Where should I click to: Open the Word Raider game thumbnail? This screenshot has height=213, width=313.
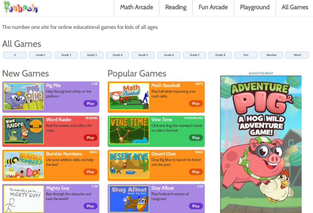tap(24, 131)
